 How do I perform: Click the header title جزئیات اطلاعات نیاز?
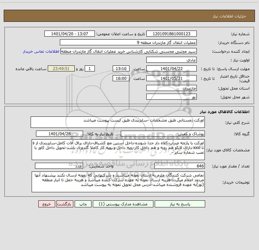pos(229,16)
